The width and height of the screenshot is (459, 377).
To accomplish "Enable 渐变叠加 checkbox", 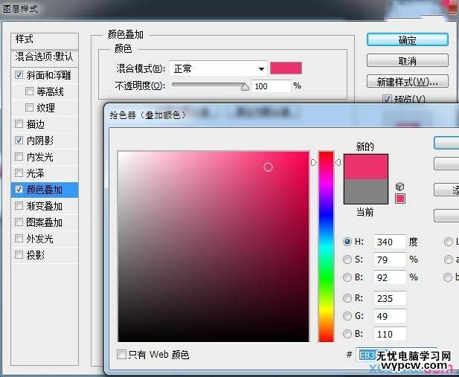I will (19, 206).
